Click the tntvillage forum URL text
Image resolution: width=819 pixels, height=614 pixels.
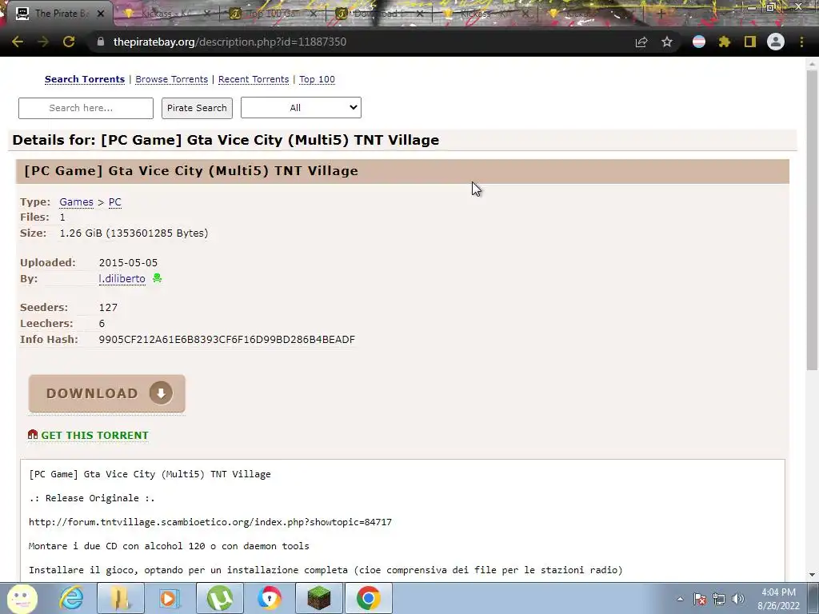pyautogui.click(x=210, y=522)
